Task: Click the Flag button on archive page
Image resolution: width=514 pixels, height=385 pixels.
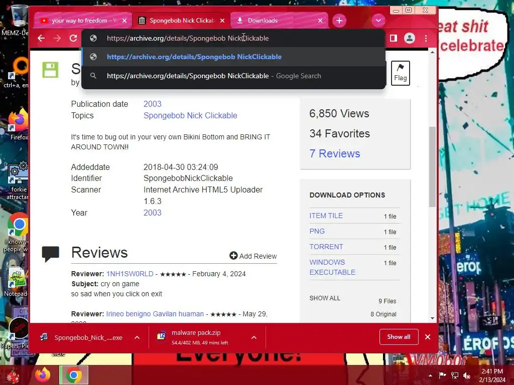Action: [400, 73]
